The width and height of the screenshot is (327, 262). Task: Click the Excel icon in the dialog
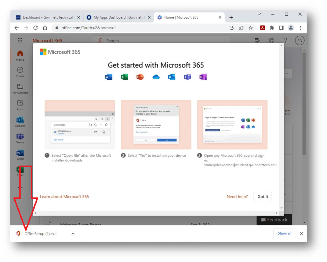coord(124,77)
